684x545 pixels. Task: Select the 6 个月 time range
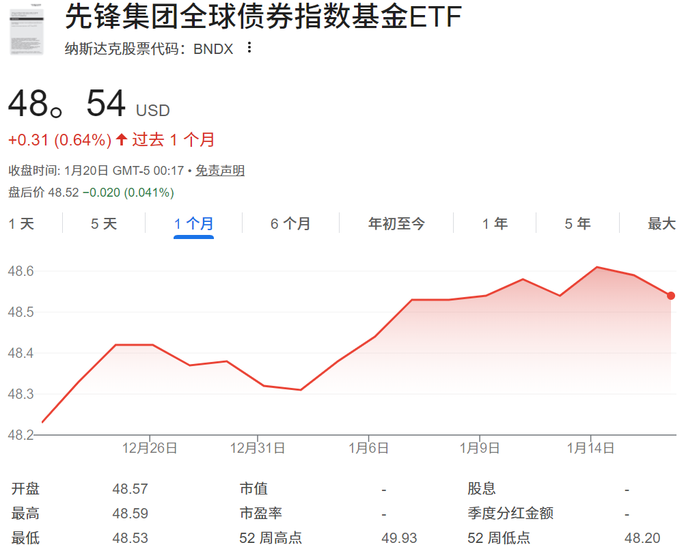(290, 223)
